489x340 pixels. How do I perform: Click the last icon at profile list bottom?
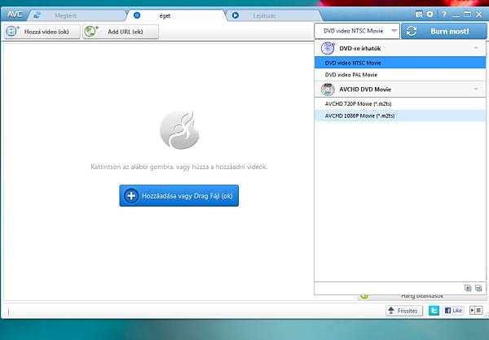[x=478, y=288]
